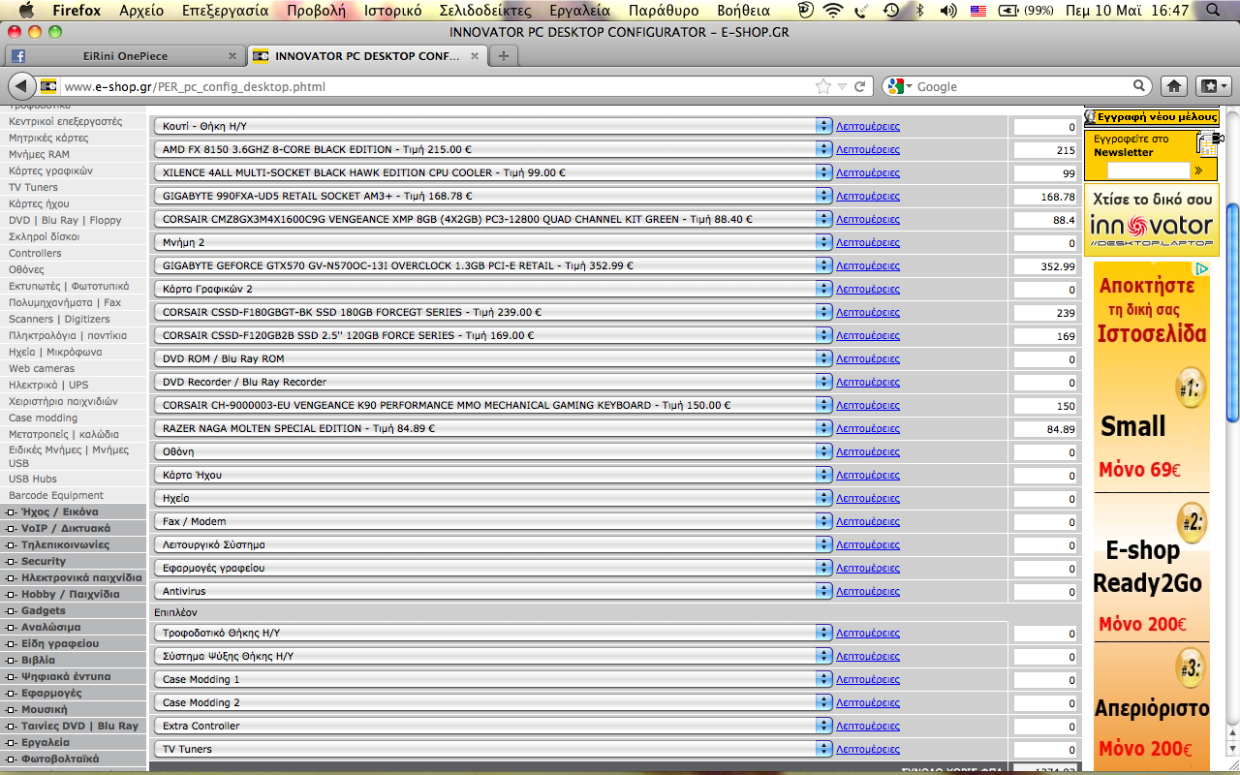Screen dimensions: 1240x775
Task: Open Λεπτομέρειες link for CORSAIR VENGEANCE memory
Action: click(868, 219)
